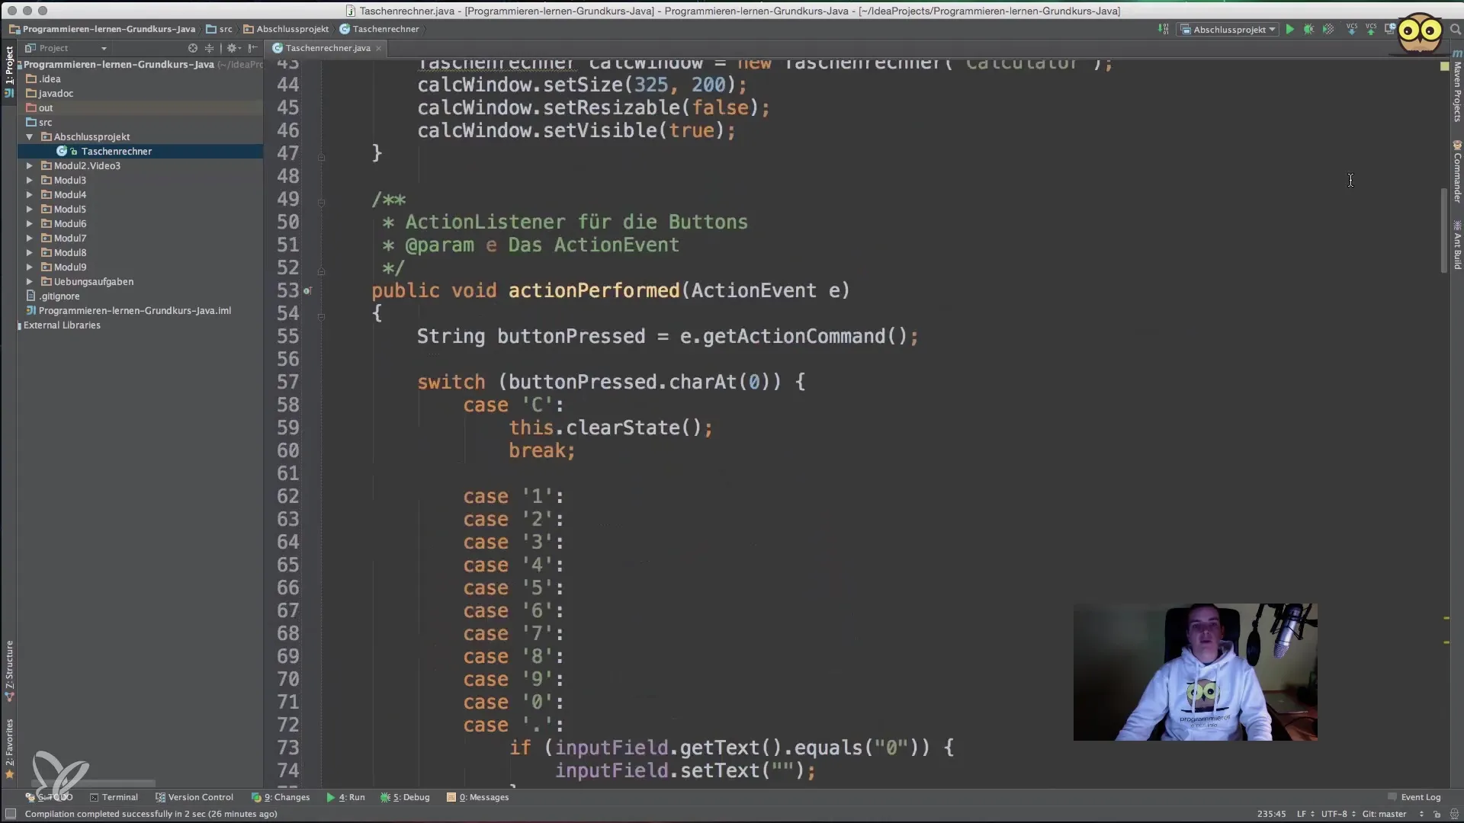
Task: Expand the Uebungsaufgaben folder
Action: (29, 282)
